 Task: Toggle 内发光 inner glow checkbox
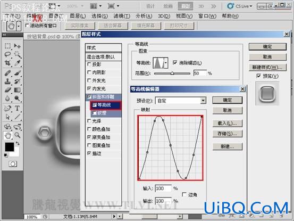(x=89, y=88)
